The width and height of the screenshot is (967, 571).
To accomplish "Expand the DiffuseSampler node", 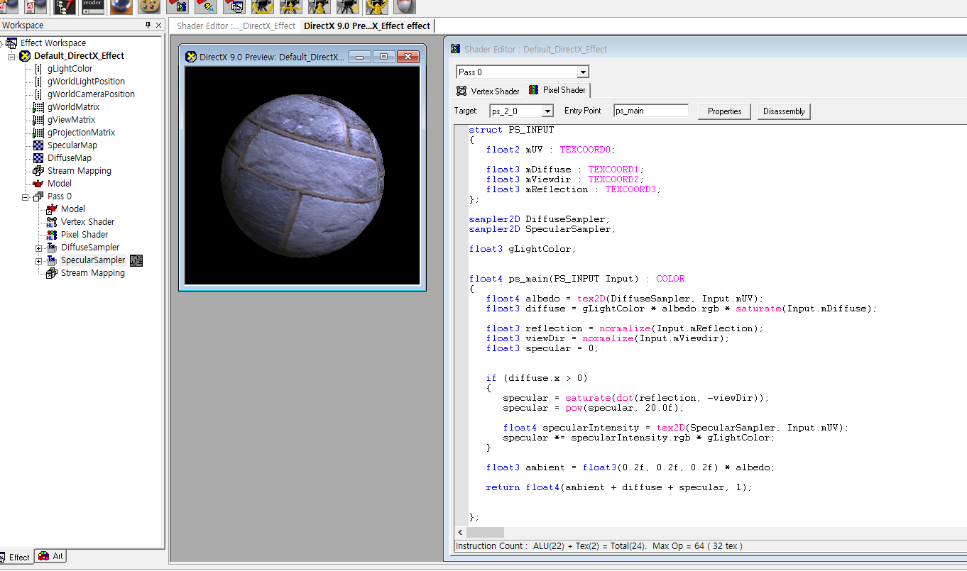I will [x=39, y=248].
